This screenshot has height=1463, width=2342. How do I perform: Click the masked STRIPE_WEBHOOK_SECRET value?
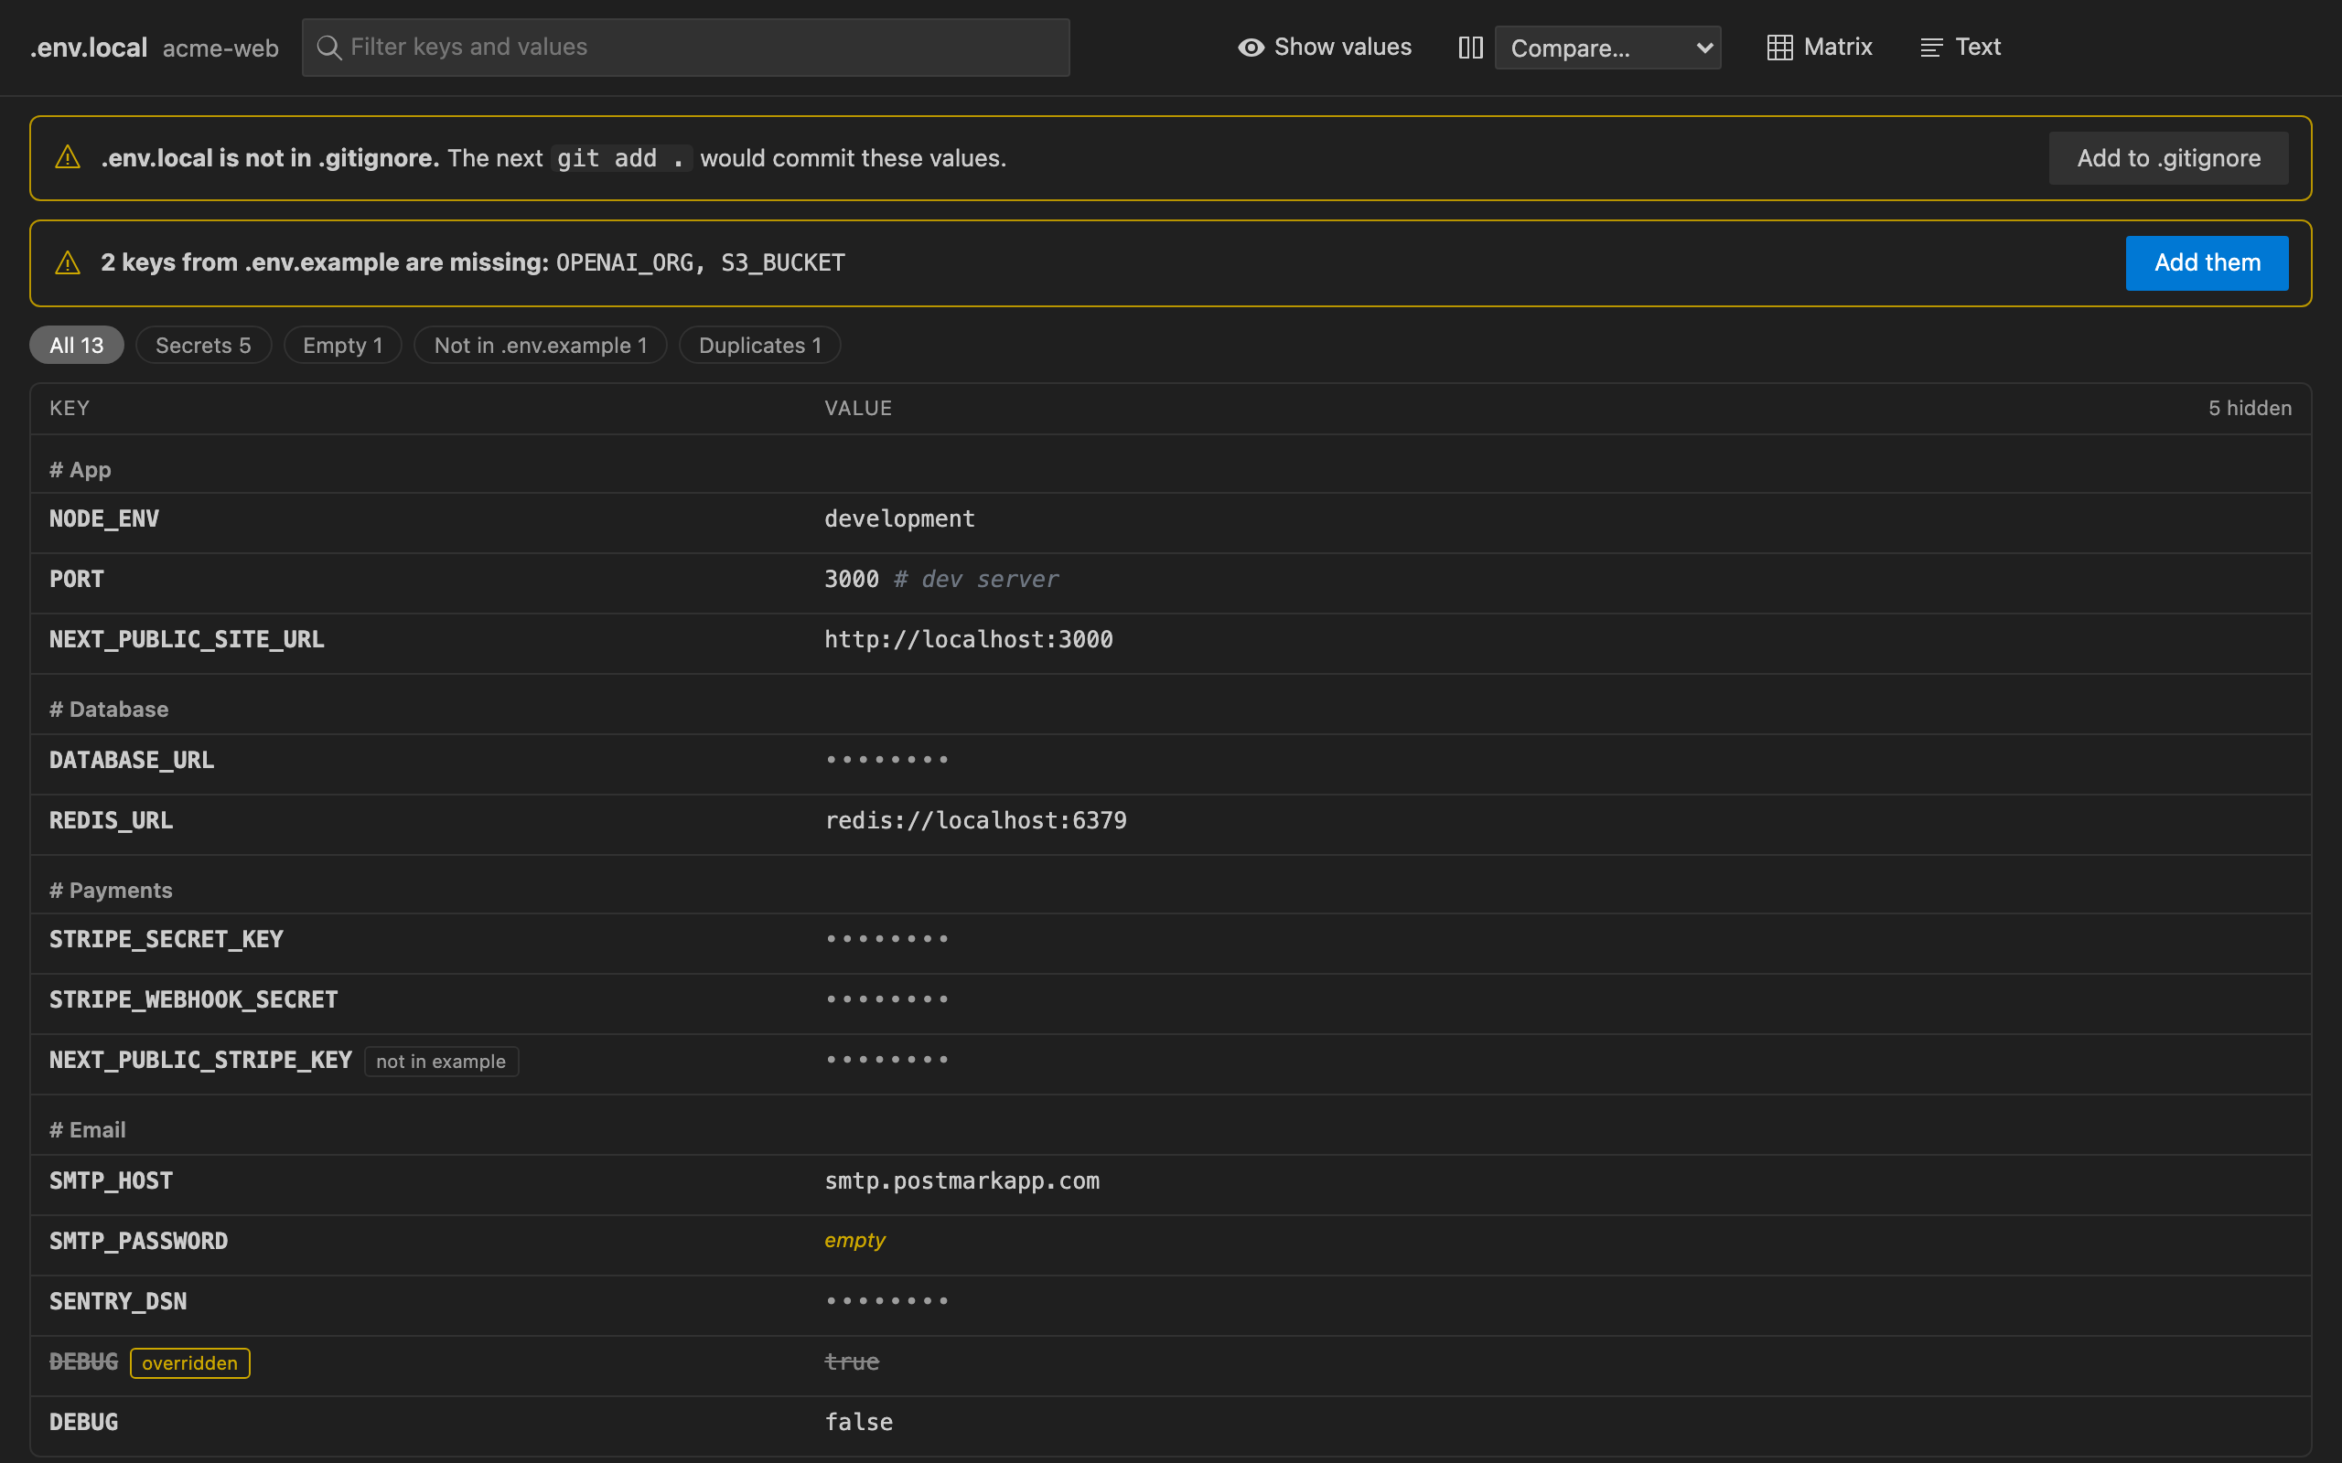click(x=887, y=999)
